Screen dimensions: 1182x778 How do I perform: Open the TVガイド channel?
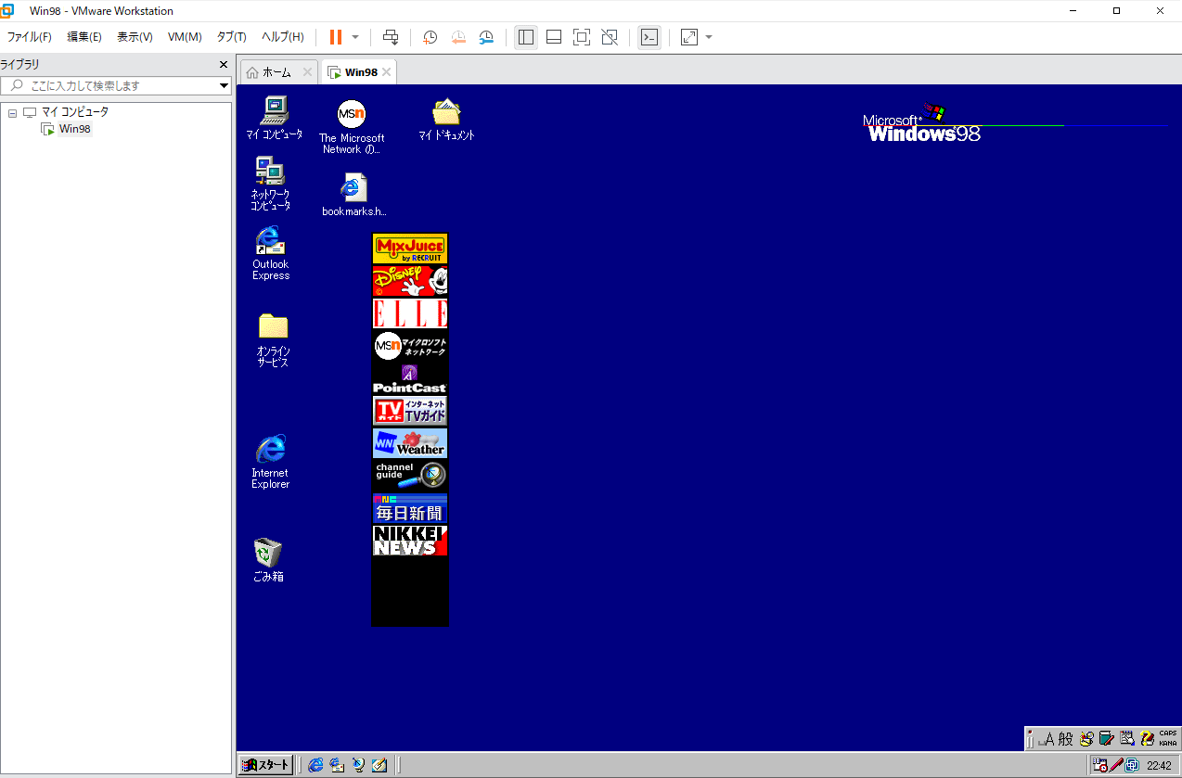(410, 411)
